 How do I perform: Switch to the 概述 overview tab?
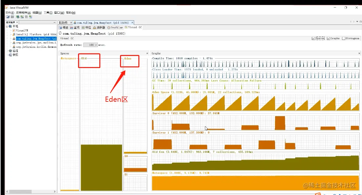pyautogui.click(x=64, y=27)
